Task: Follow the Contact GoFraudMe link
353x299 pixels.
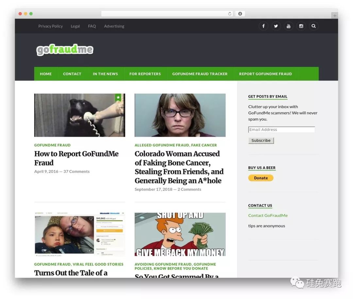Action: 268,215
